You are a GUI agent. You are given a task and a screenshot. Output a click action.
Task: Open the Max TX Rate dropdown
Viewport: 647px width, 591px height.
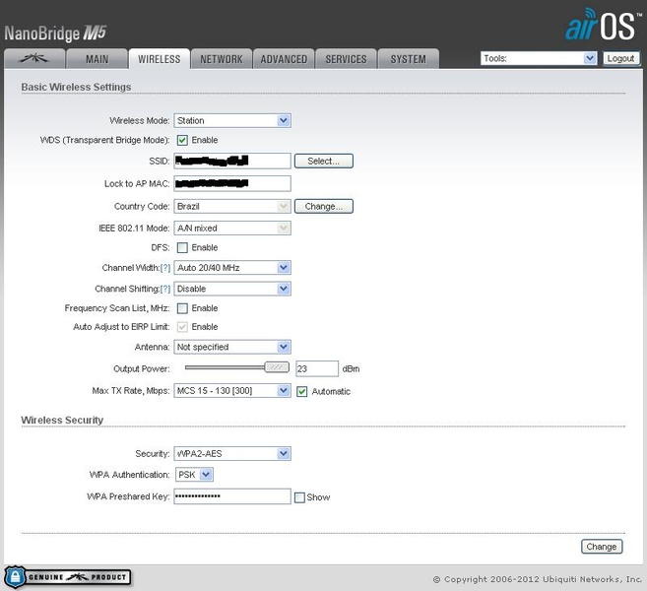[x=232, y=390]
